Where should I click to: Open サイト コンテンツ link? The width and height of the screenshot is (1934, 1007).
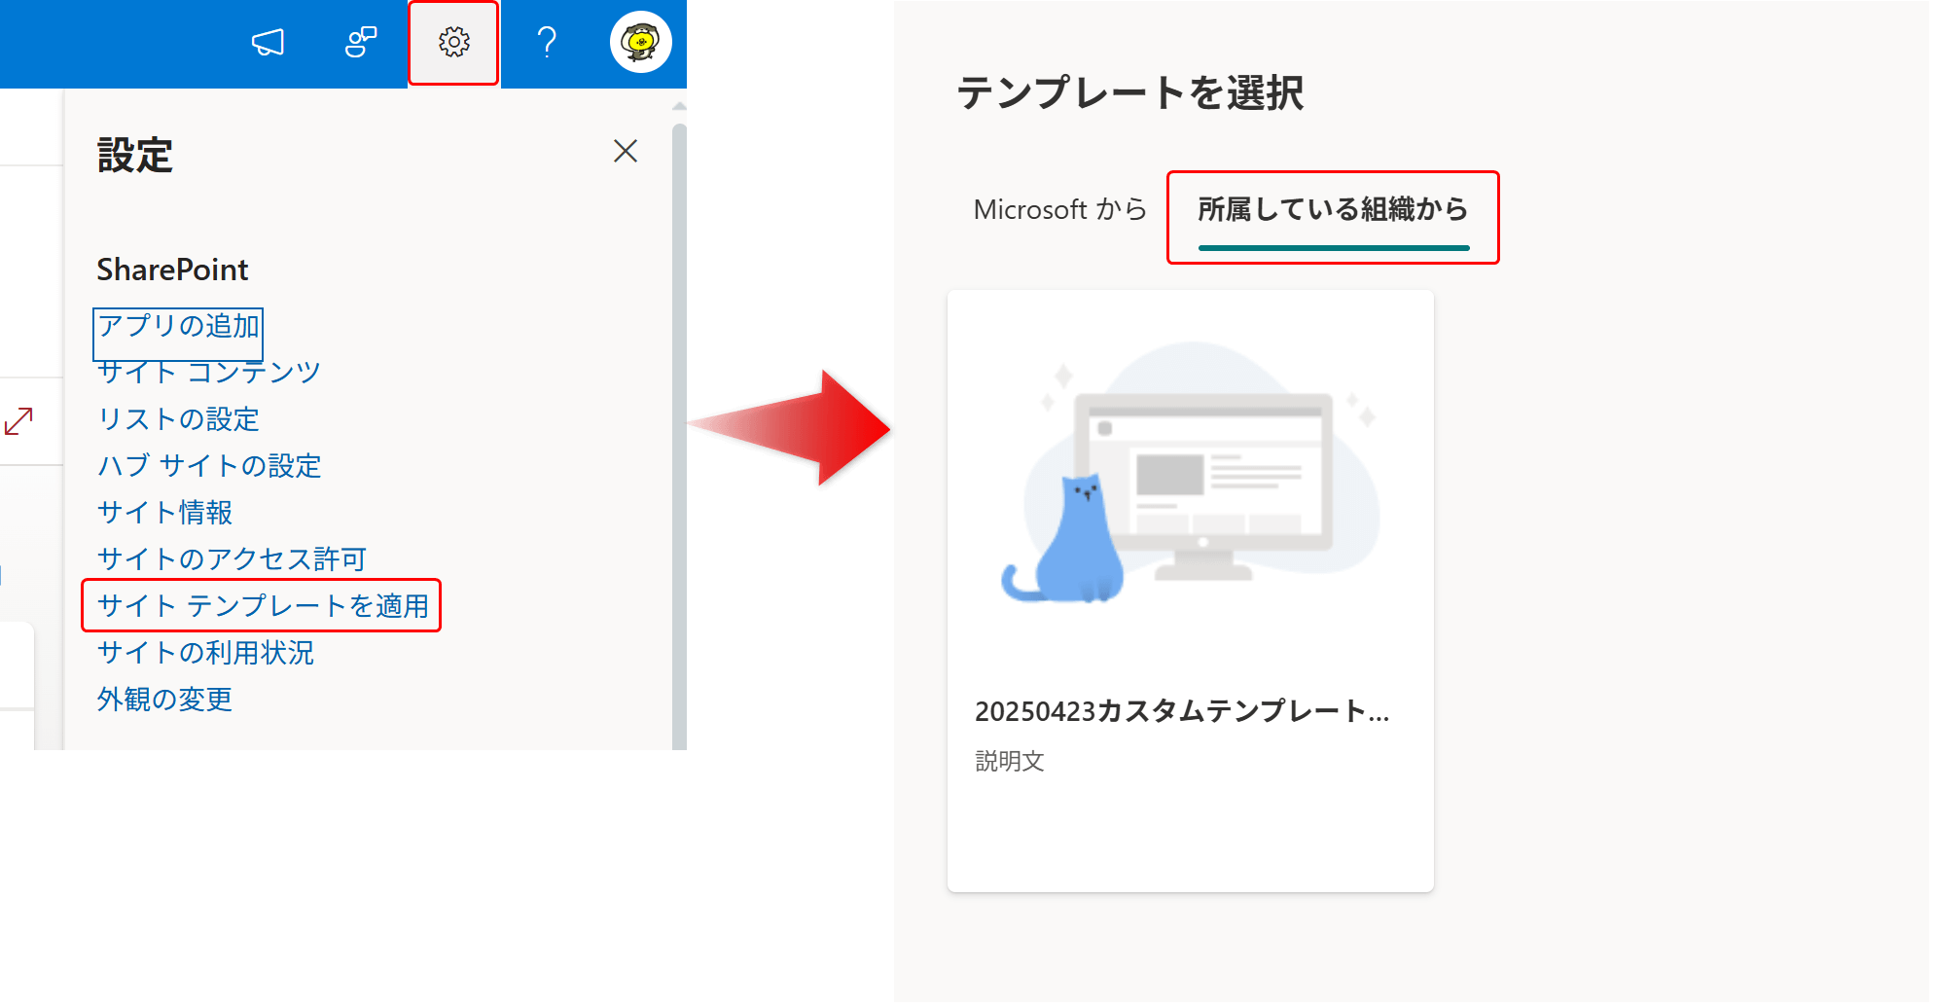[x=208, y=373]
